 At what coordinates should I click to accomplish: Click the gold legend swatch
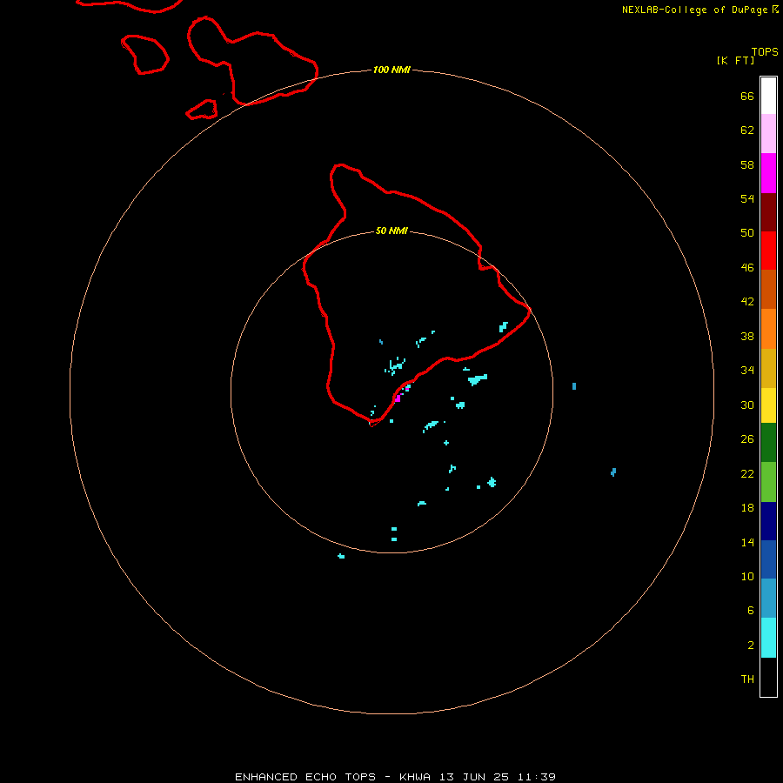click(x=768, y=368)
